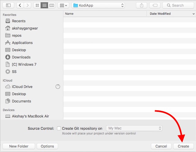Select Desktop under Favorites

tap(32, 50)
